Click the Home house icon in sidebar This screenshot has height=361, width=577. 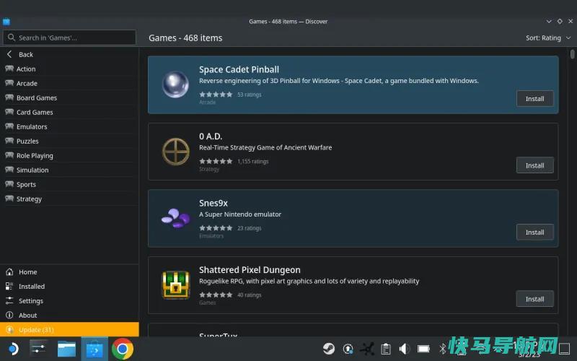tap(9, 272)
